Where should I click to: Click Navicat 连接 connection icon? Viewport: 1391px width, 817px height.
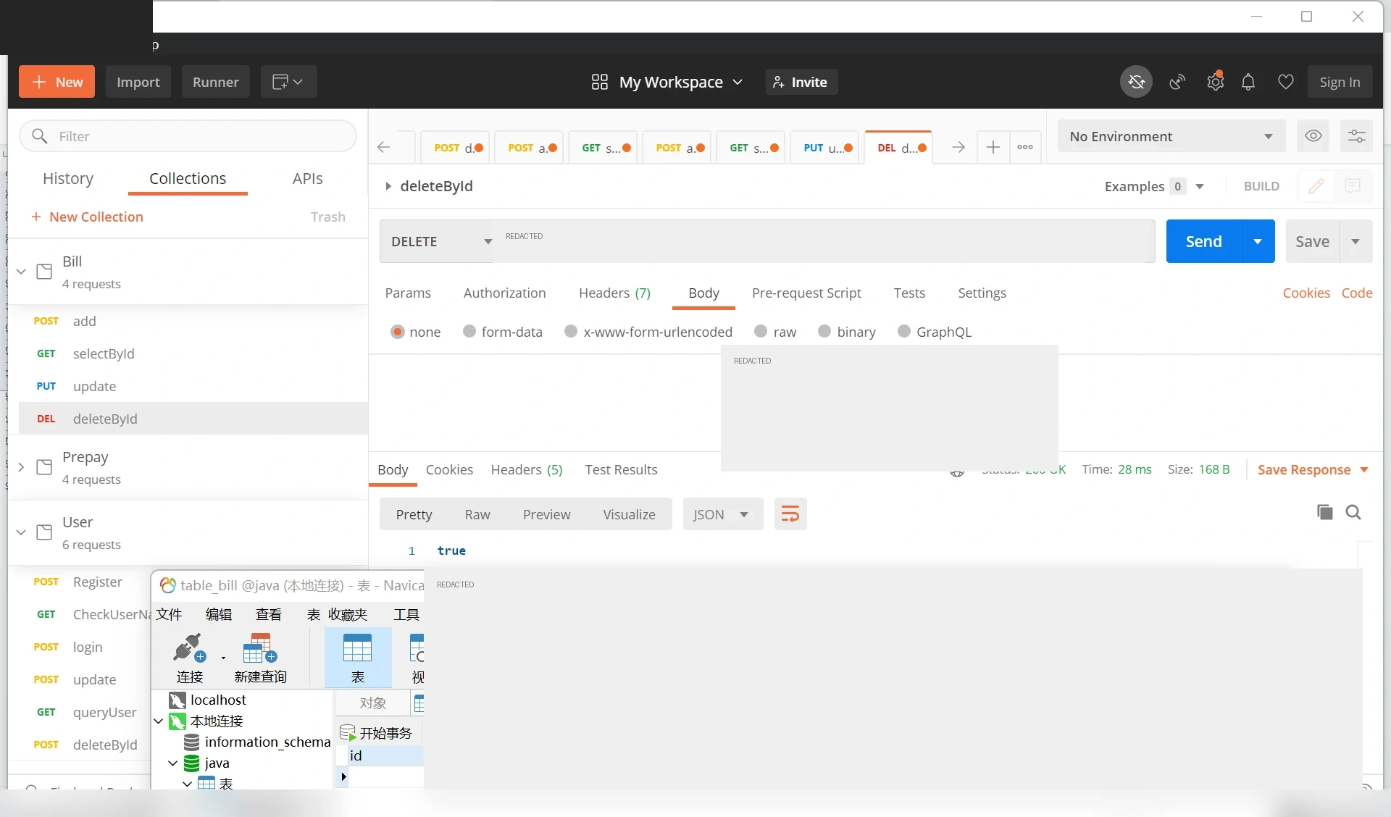pos(190,658)
